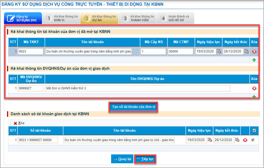Remove account 9523.1.99999Z7.00000 with red delete icon
264x168 pixels.
click(245, 140)
